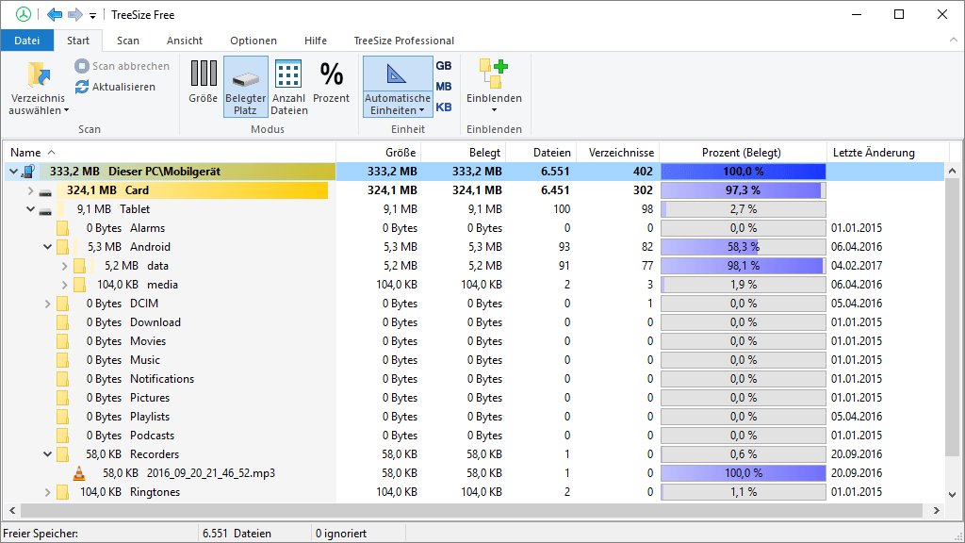
Task: Open the Optionen ribbon tab
Action: tap(254, 40)
